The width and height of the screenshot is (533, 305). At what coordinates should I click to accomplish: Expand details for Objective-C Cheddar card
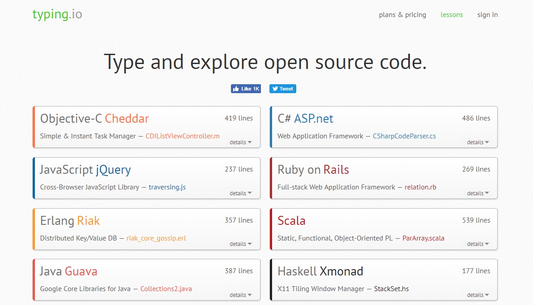tap(241, 142)
